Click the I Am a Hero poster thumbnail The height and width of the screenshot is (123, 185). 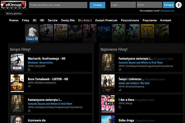(108, 104)
